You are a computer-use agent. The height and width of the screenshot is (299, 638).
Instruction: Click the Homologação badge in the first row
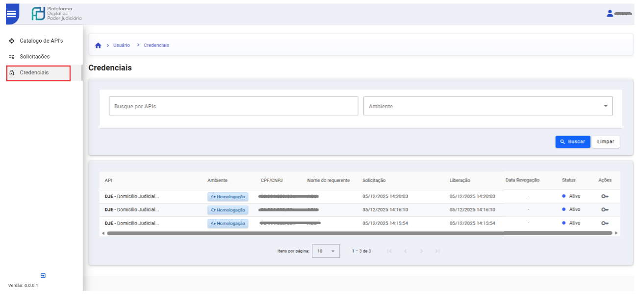point(228,196)
